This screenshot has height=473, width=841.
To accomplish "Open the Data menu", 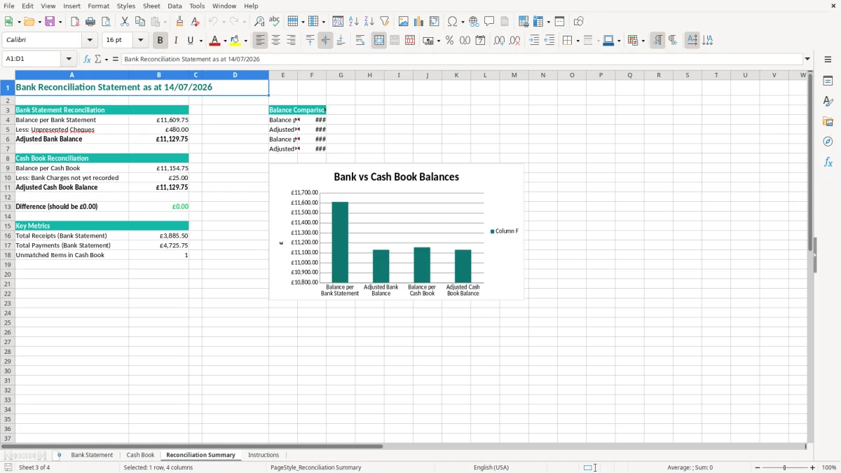I will 175,6.
